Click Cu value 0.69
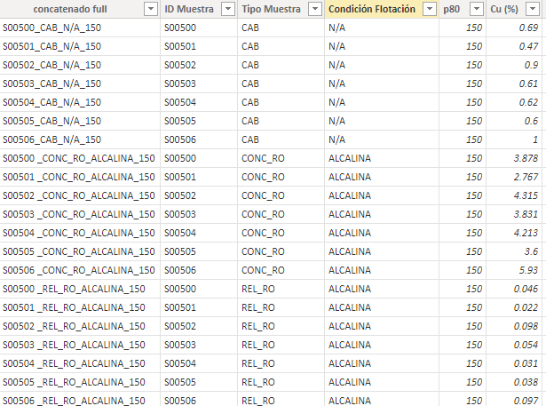 point(514,28)
